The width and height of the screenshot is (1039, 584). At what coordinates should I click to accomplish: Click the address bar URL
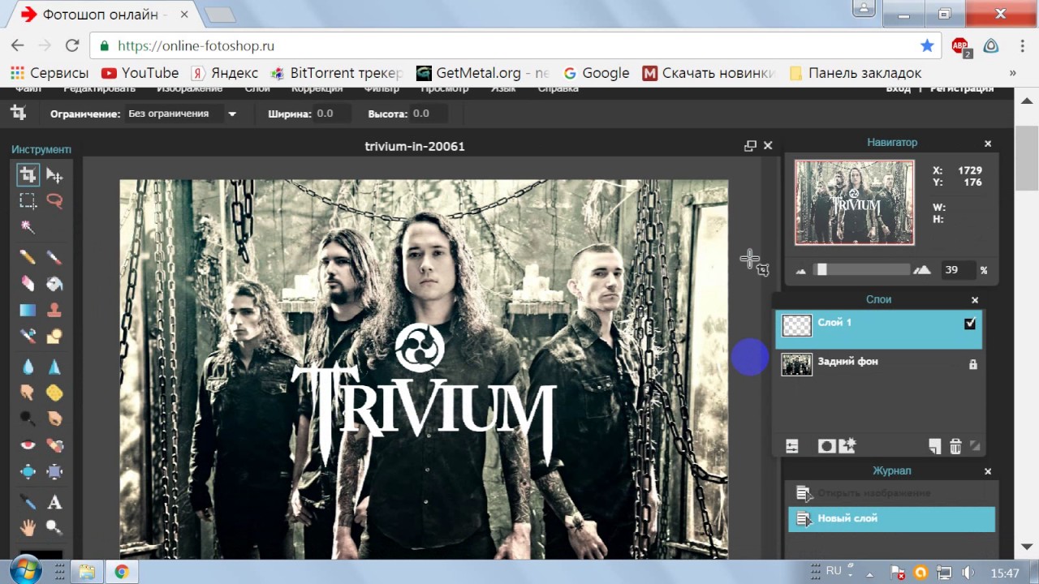tap(196, 46)
